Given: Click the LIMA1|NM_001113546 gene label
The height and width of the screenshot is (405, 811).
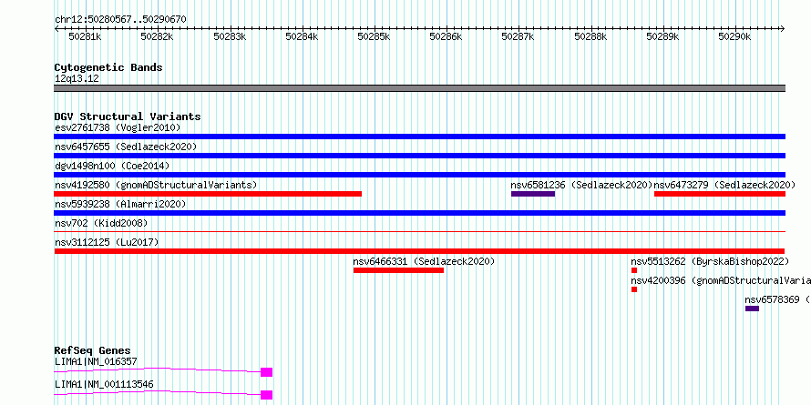Looking at the screenshot, I should pyautogui.click(x=104, y=384).
